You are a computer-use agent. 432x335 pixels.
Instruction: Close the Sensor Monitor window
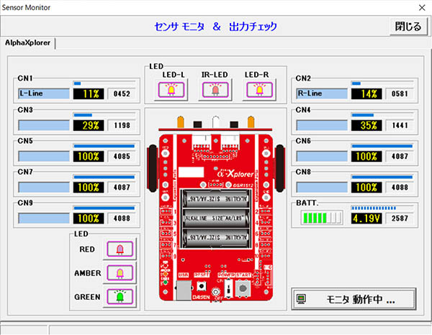tap(422, 8)
